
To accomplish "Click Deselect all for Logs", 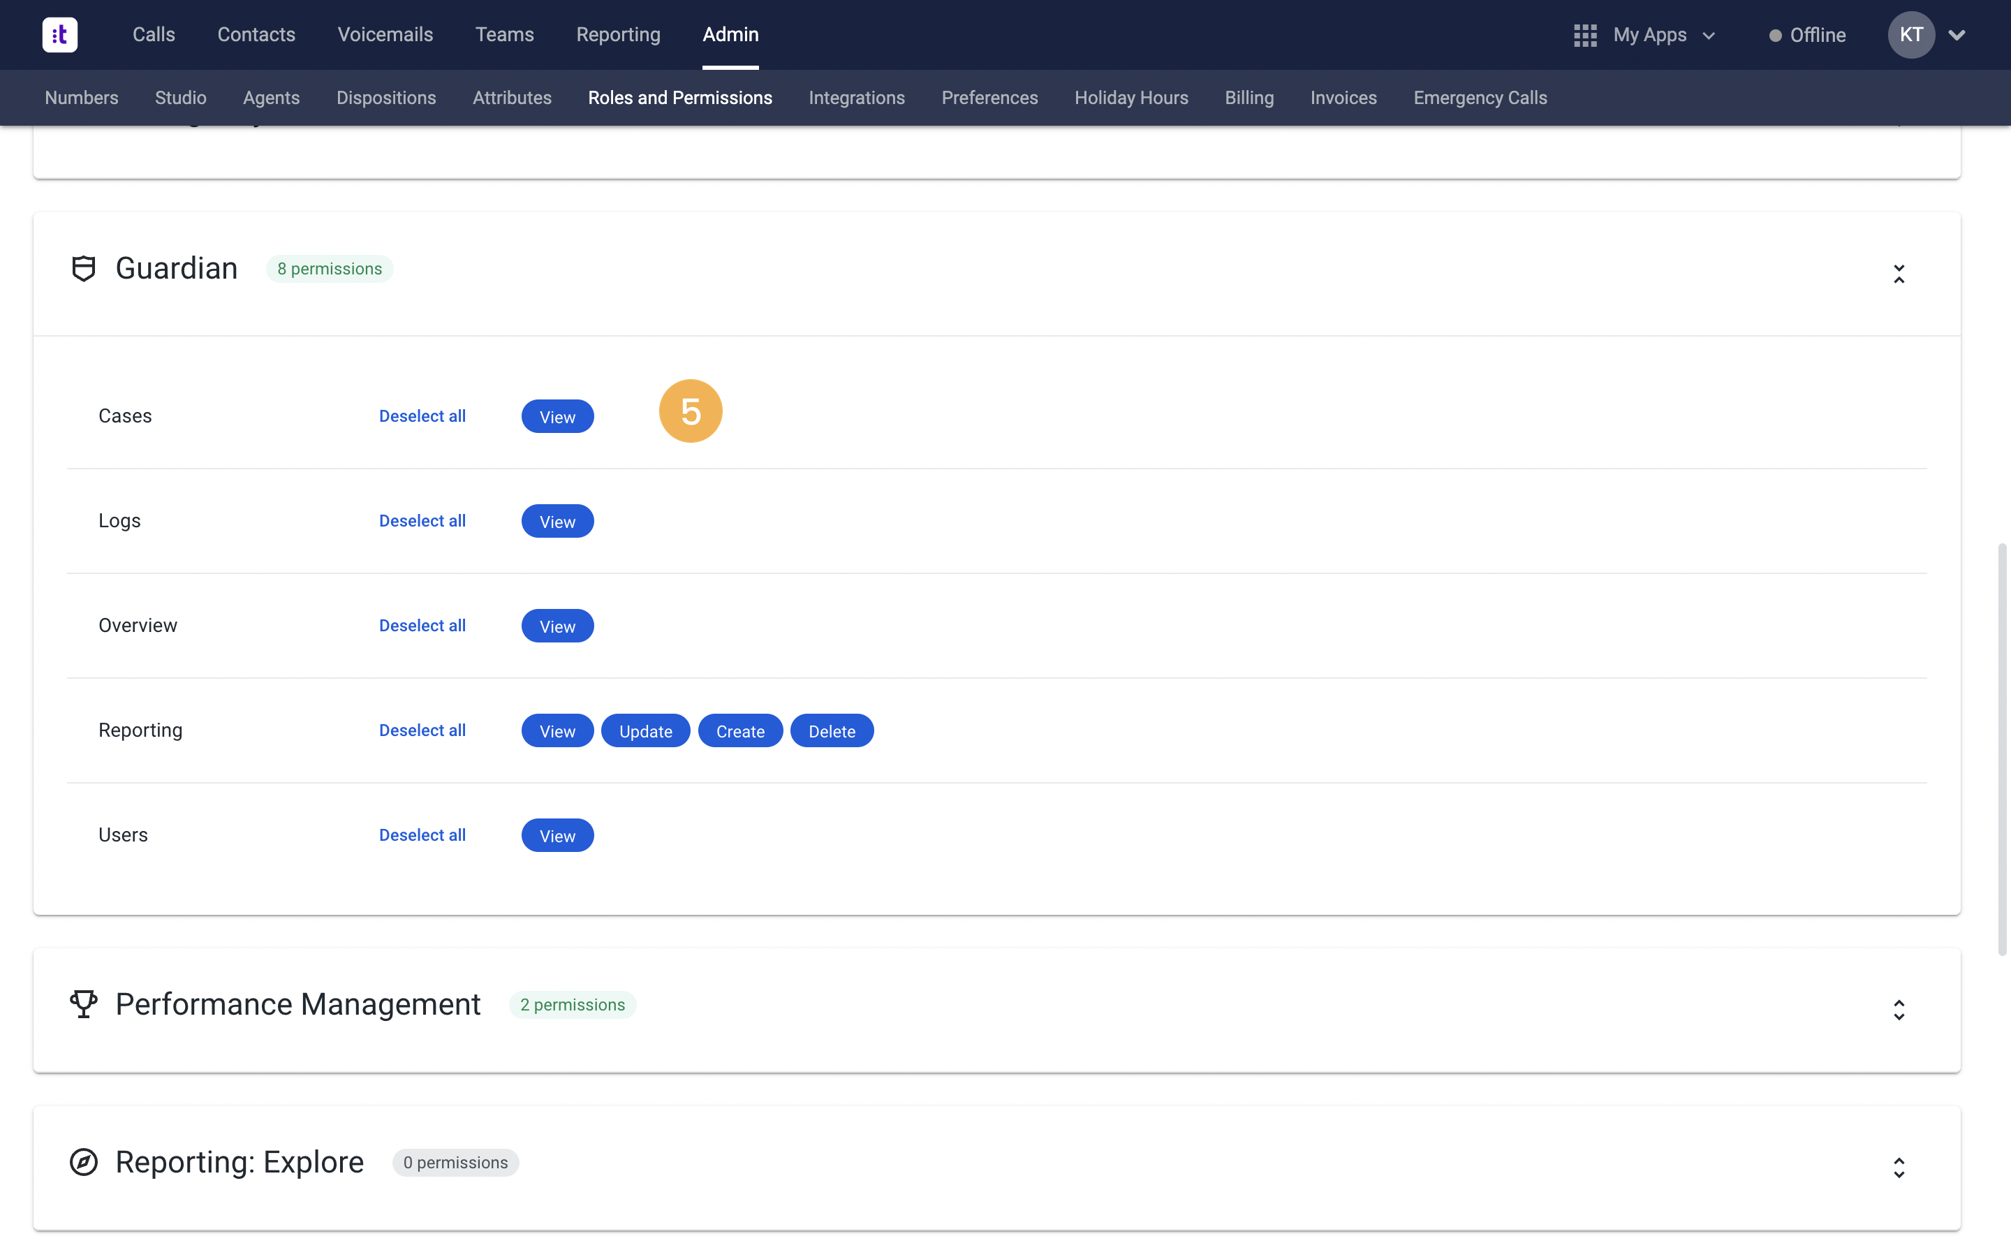I will [x=422, y=521].
